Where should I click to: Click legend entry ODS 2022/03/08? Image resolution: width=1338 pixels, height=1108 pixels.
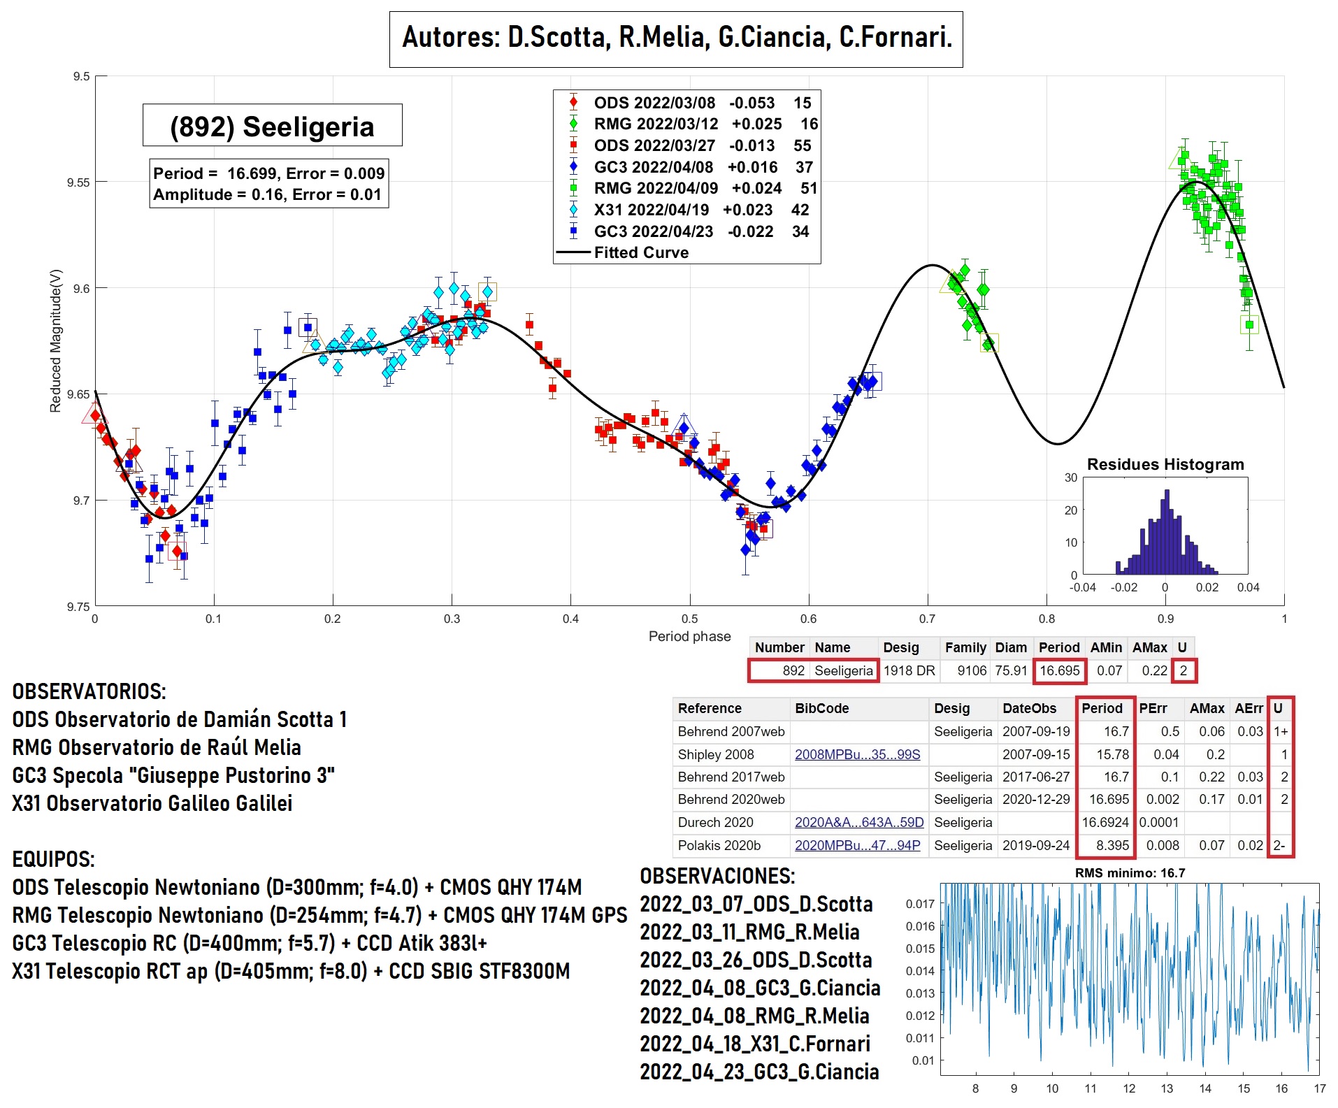tap(689, 103)
